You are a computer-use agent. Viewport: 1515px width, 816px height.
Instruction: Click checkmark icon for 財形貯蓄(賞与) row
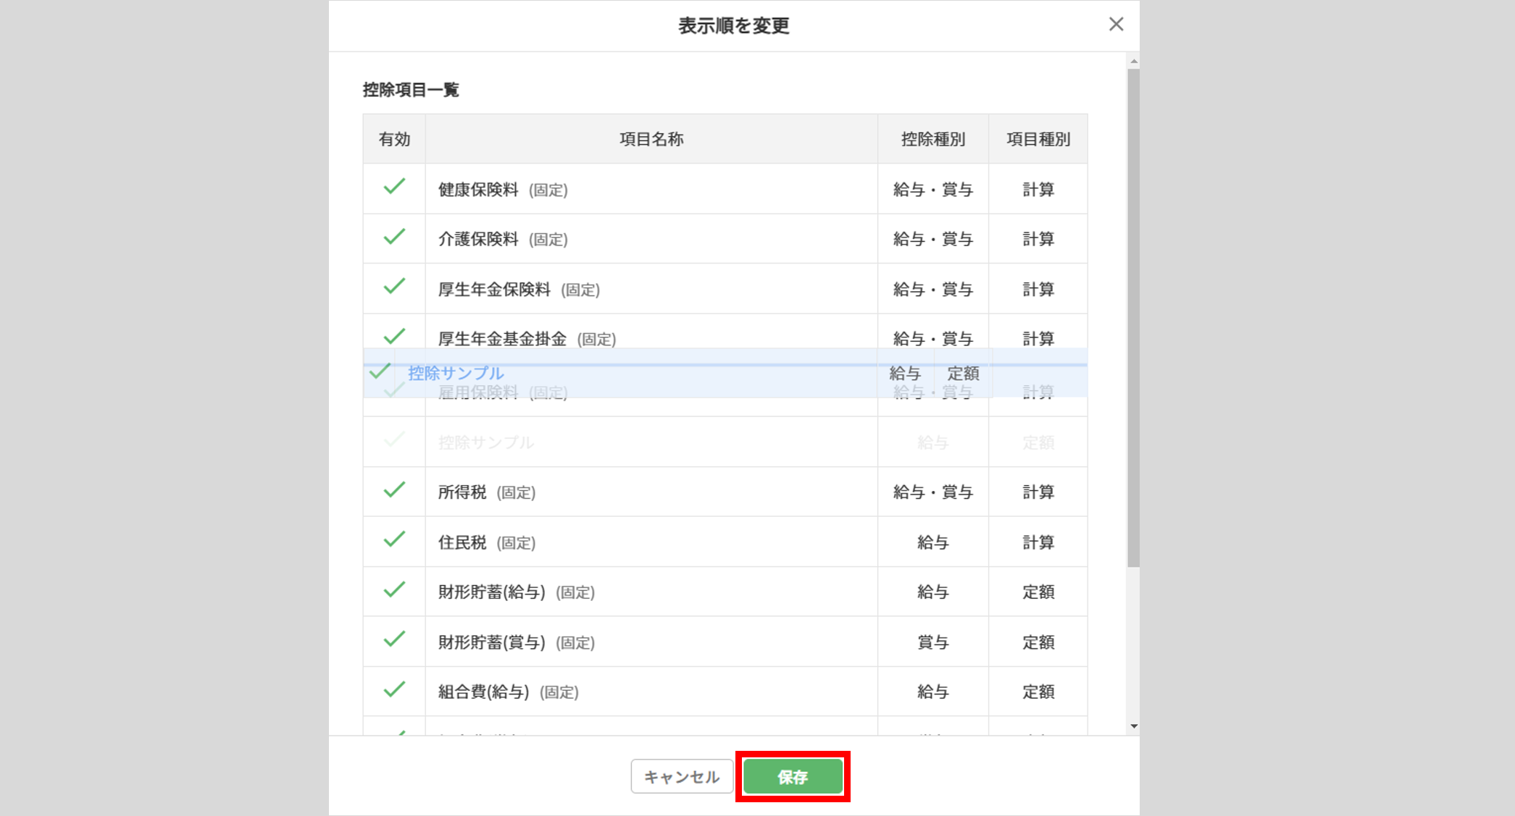coord(394,640)
